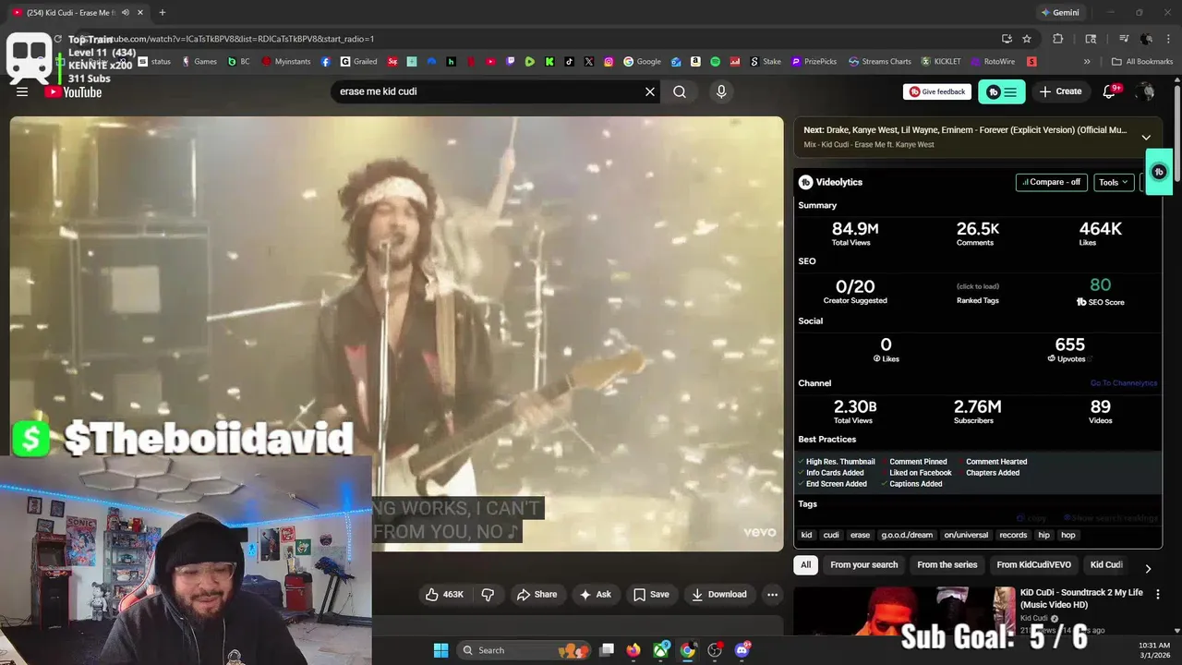Share the video

point(537,594)
